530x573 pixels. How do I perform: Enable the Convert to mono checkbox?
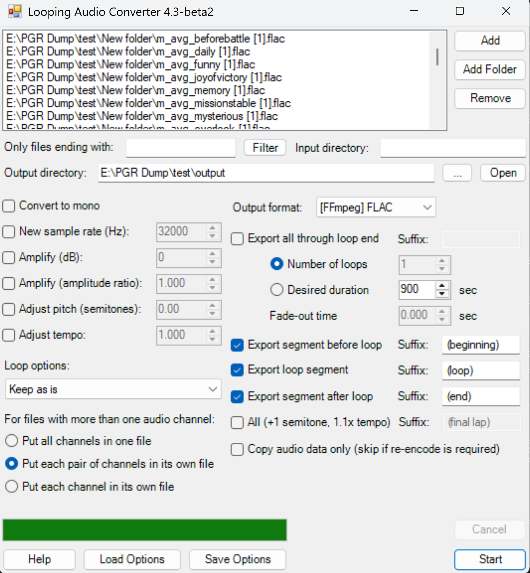click(9, 206)
